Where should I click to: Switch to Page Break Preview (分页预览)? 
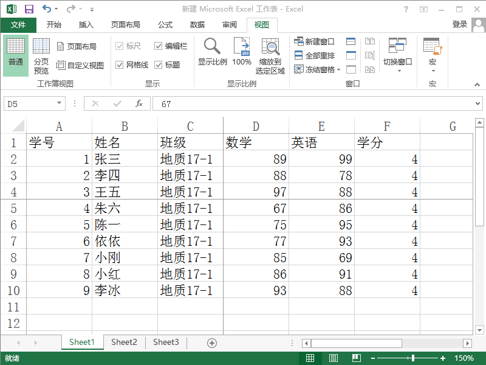pyautogui.click(x=41, y=55)
